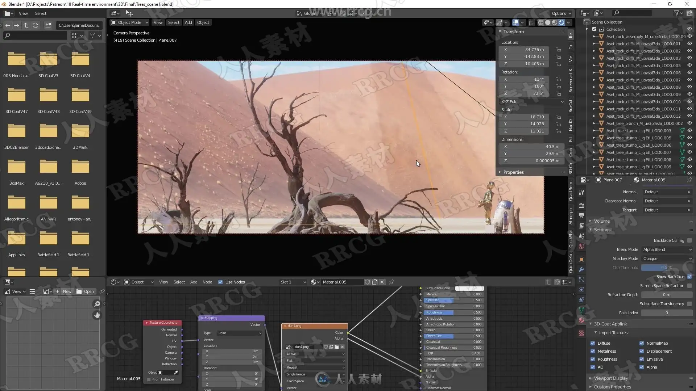Enable Backface Culling checkbox
Screen dimensions: 696x391
(x=689, y=240)
